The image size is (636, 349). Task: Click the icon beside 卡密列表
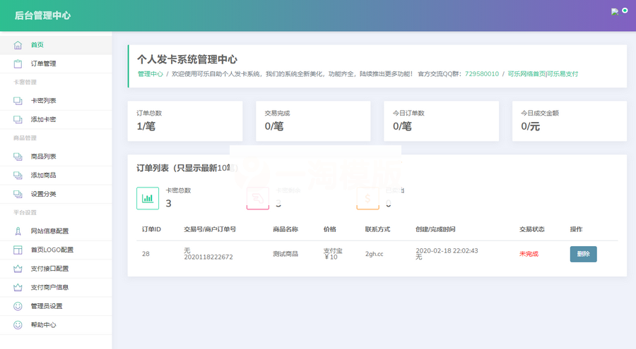pos(18,101)
